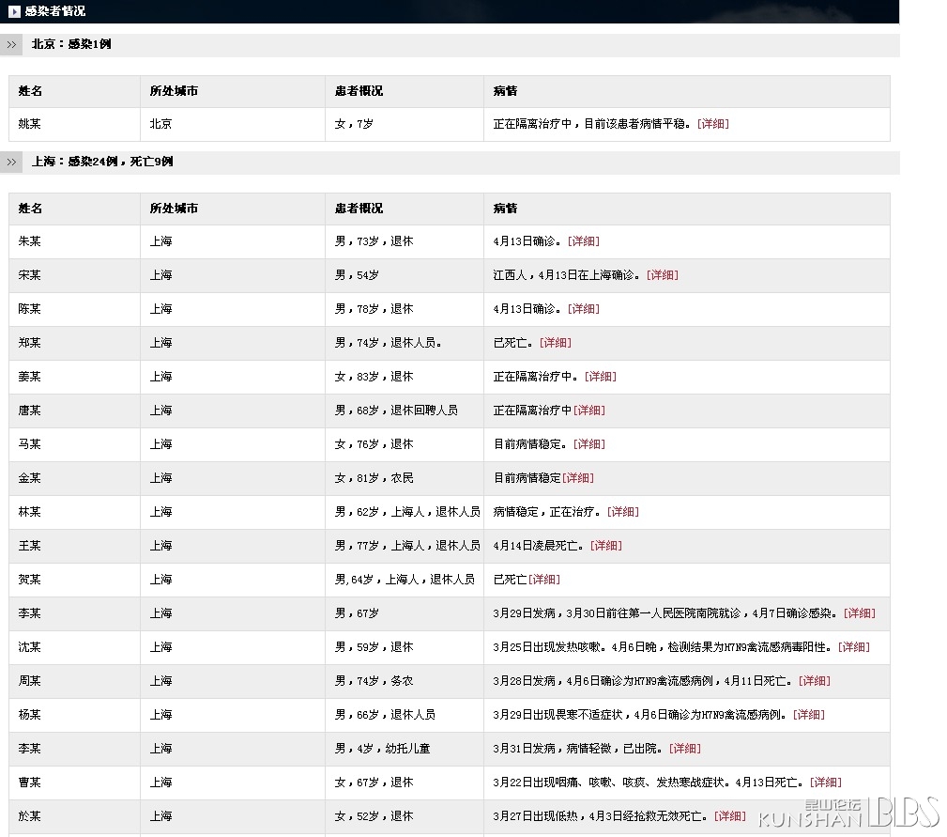This screenshot has height=837, width=947.
Task: Open 详细 link for 马某 row
Action: [588, 444]
